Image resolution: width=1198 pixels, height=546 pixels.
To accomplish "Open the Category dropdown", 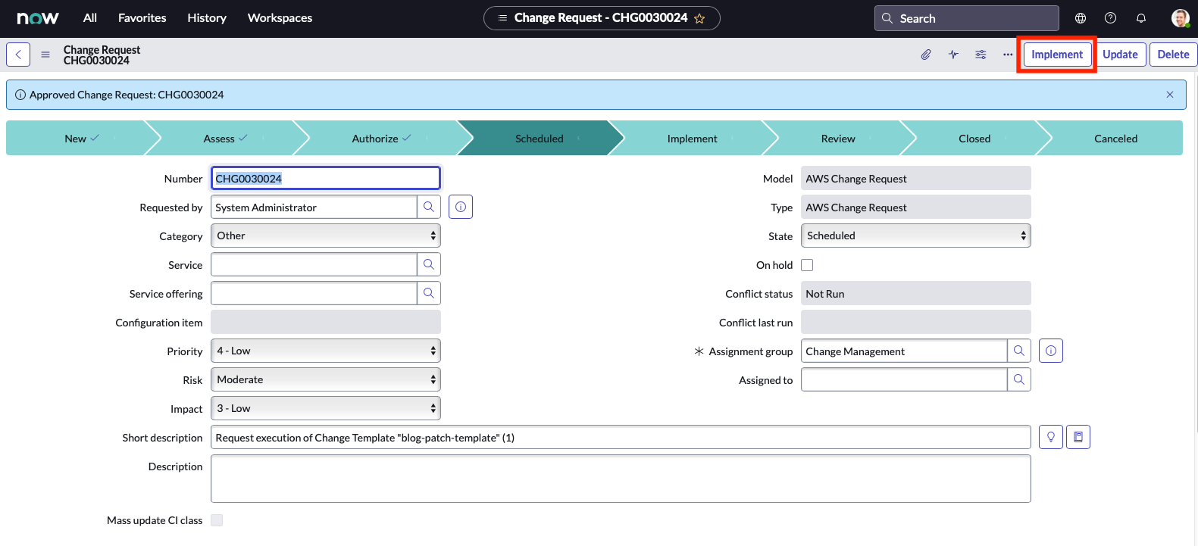I will pyautogui.click(x=326, y=236).
